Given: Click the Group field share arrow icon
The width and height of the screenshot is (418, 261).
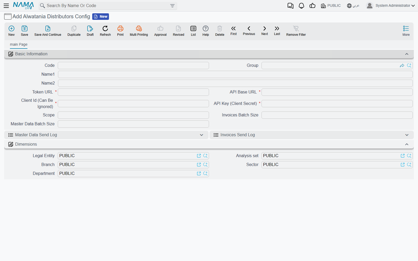Looking at the screenshot, I should coord(402,66).
